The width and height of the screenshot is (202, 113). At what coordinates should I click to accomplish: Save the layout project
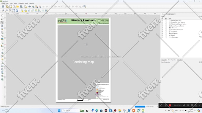click(x=3, y=6)
